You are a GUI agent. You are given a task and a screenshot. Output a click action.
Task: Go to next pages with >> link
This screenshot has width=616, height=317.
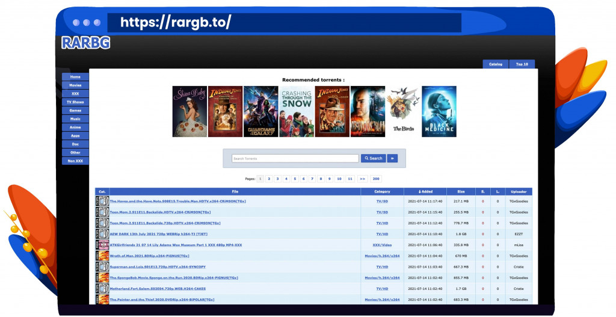[x=362, y=179]
